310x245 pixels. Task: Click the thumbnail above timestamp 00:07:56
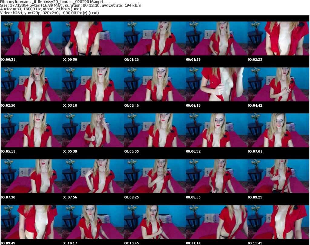[x=93, y=176]
